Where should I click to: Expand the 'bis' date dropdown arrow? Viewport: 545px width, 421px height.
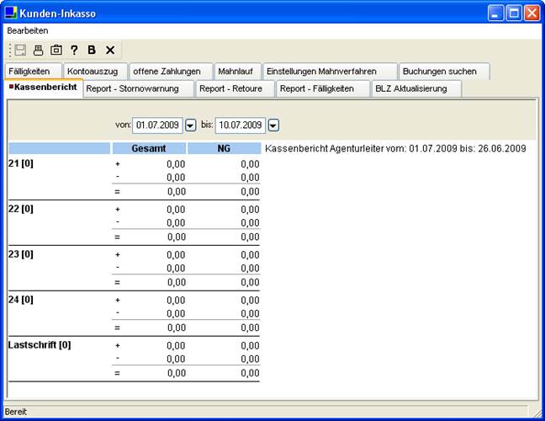273,125
